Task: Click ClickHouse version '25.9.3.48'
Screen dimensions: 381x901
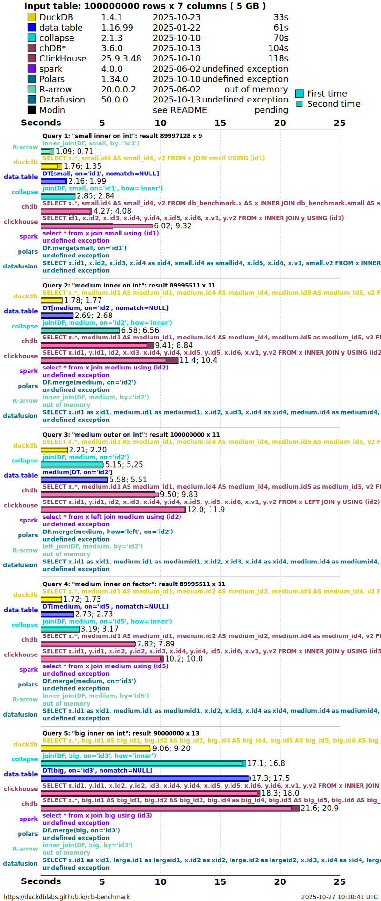Action: (121, 59)
